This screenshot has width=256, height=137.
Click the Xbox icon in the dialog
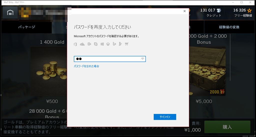pos(108,44)
